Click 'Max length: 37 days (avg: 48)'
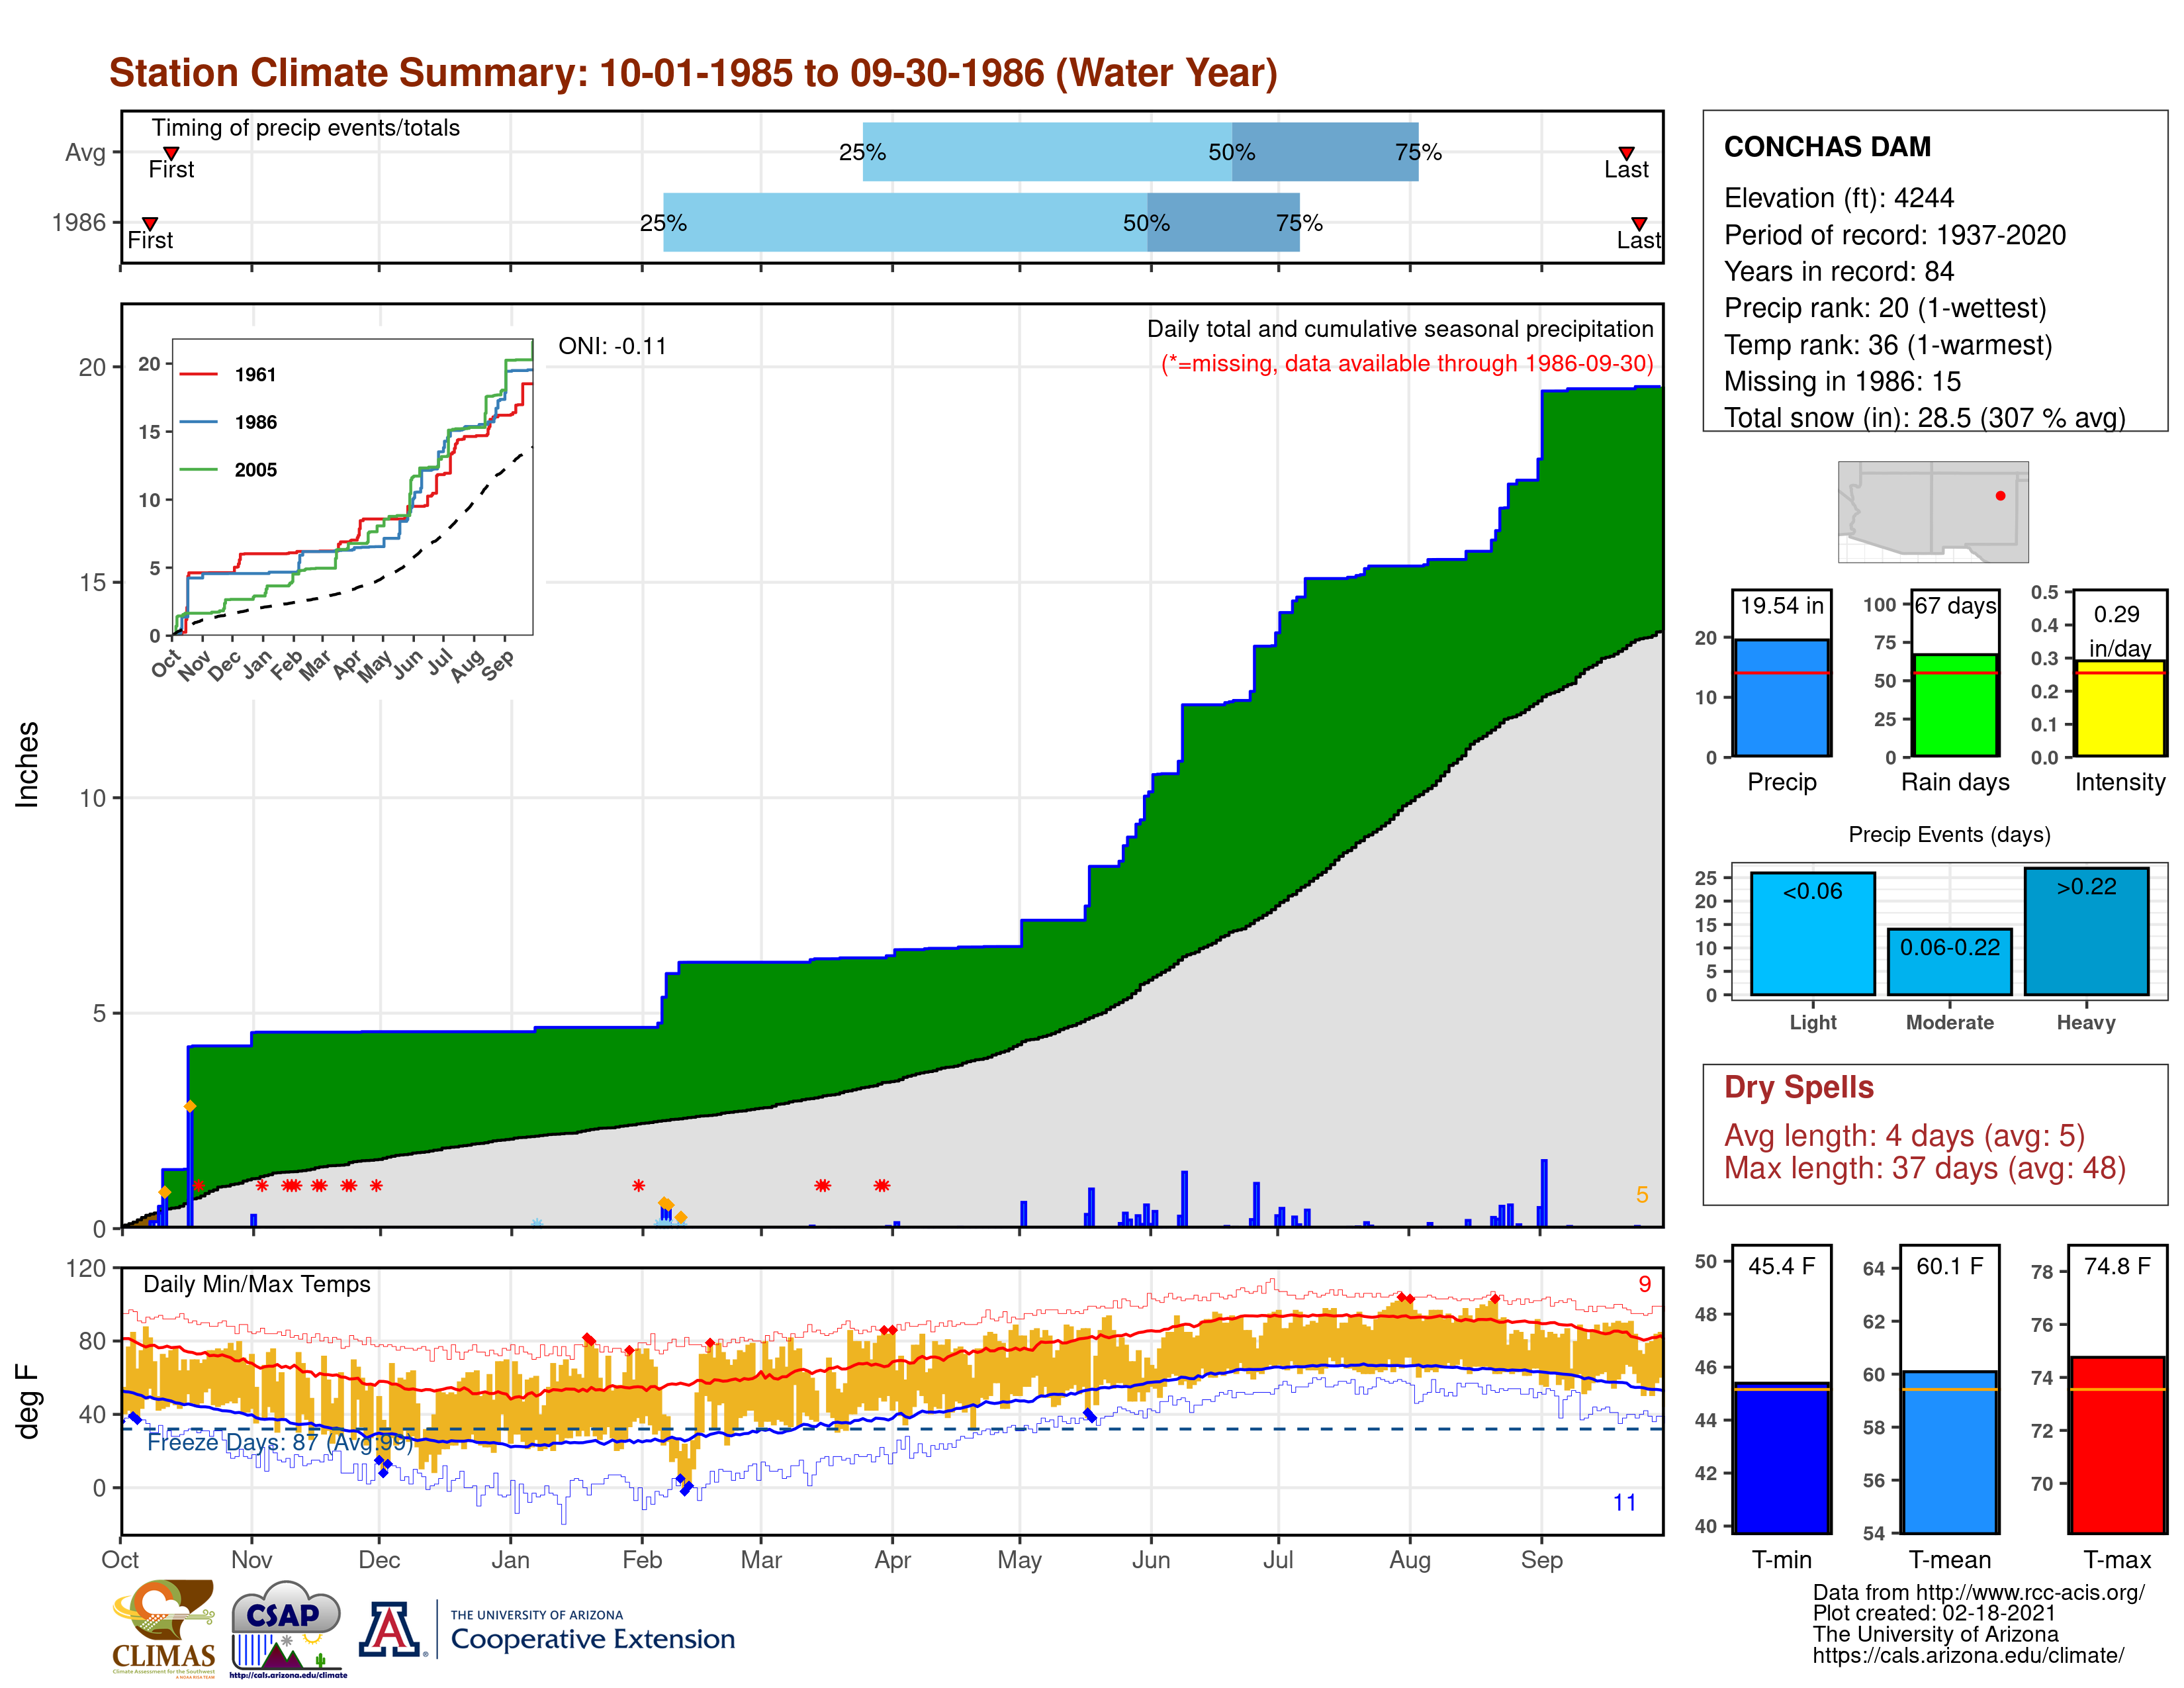The width and height of the screenshot is (2184, 1688). tap(1924, 1168)
